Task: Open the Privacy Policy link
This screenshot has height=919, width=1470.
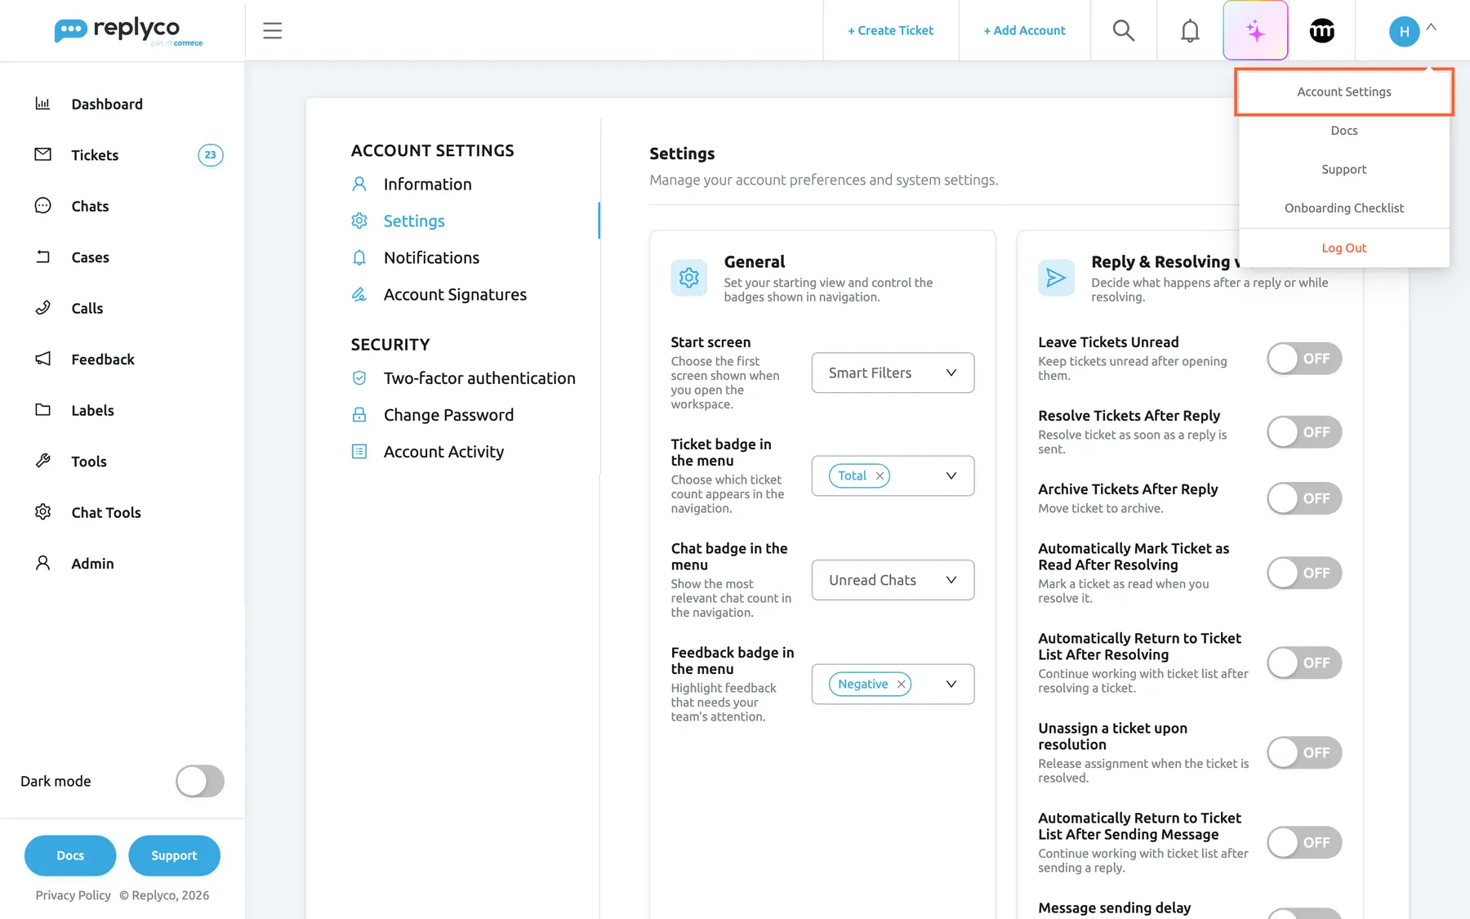Action: point(73,895)
